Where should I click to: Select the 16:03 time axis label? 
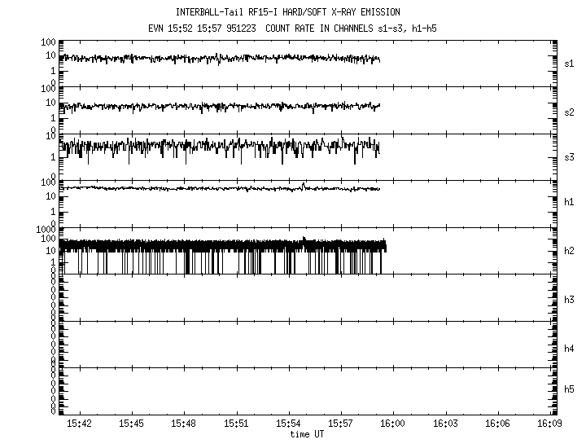(x=445, y=424)
